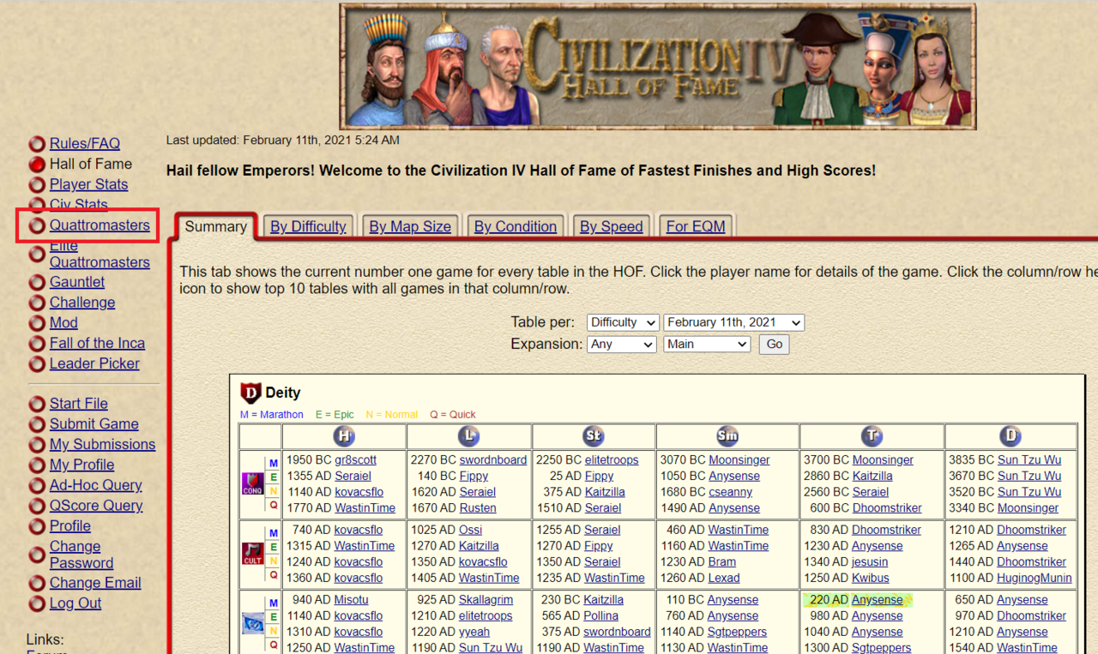
Task: Open the Main selection dropdown
Action: pyautogui.click(x=707, y=344)
